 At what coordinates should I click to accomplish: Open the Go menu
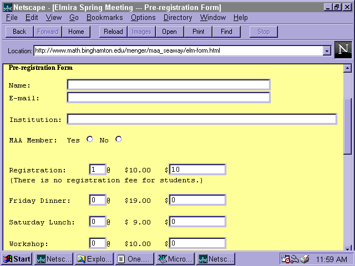[x=74, y=18]
